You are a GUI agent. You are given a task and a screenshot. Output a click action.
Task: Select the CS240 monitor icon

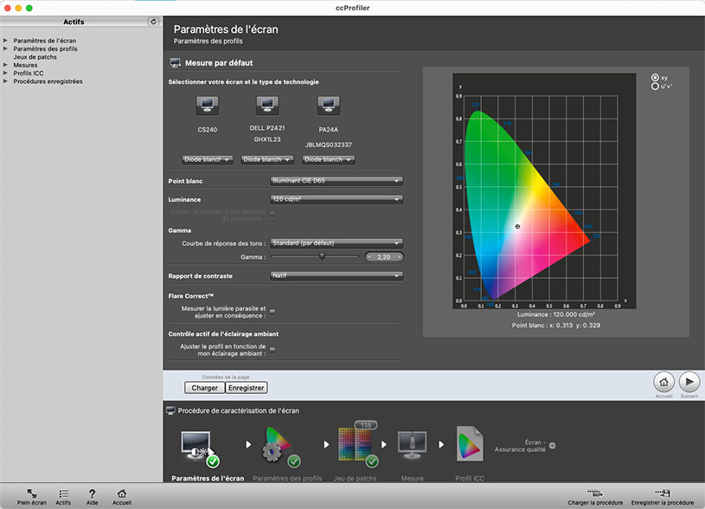208,106
